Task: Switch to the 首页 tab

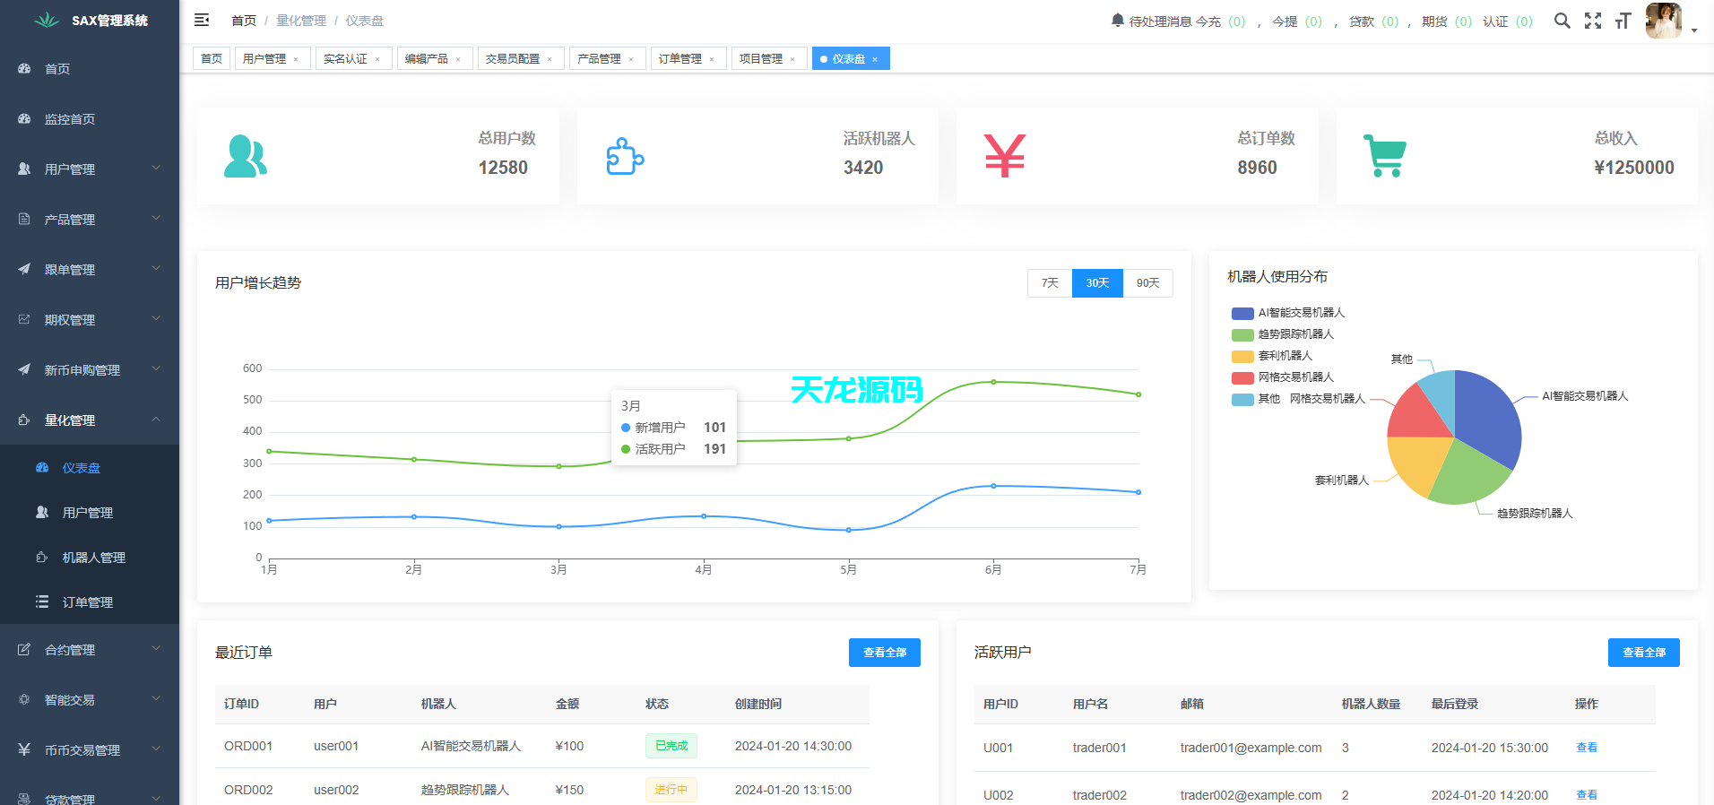Action: (212, 58)
